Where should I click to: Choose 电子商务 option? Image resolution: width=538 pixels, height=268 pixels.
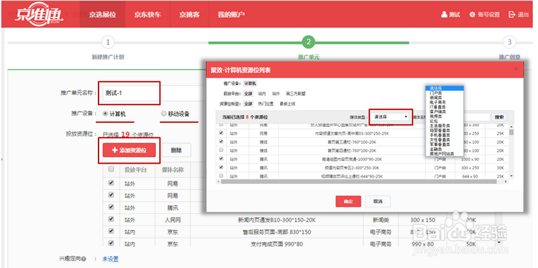coord(445,102)
